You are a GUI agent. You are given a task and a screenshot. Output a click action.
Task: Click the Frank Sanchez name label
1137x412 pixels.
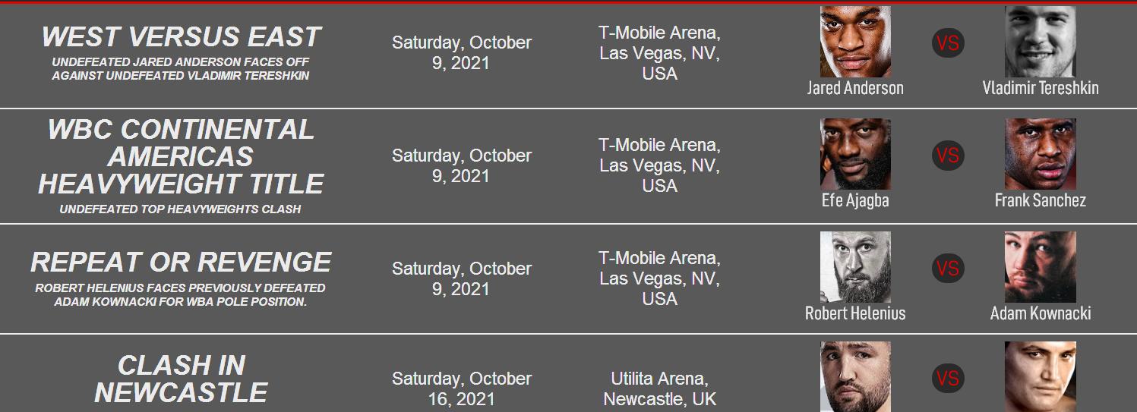pos(1041,200)
